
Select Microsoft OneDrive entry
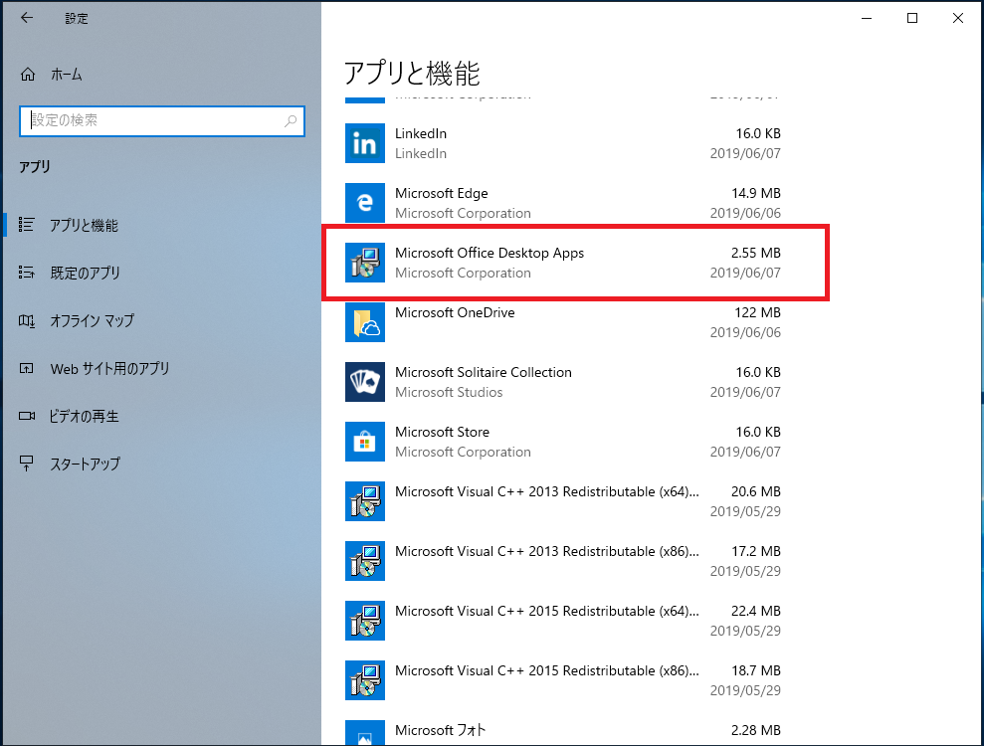pyautogui.click(x=563, y=322)
